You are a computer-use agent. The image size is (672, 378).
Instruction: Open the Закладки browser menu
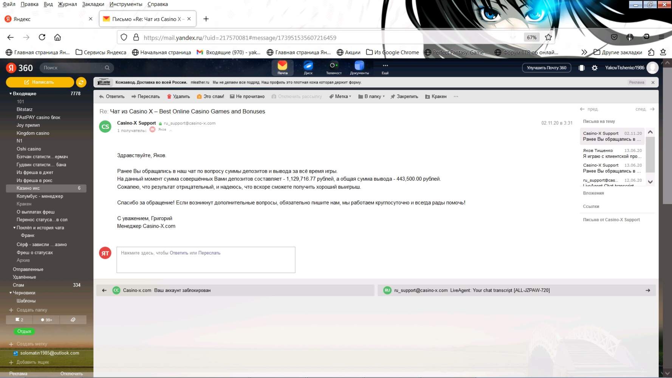click(x=93, y=4)
